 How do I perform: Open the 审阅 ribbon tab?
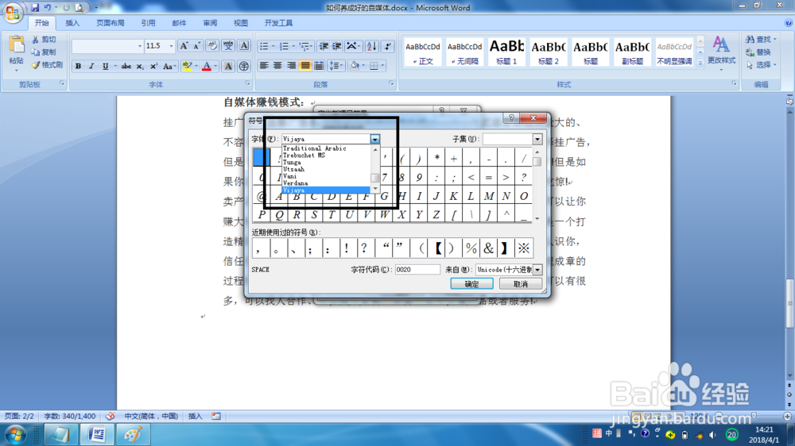point(210,23)
